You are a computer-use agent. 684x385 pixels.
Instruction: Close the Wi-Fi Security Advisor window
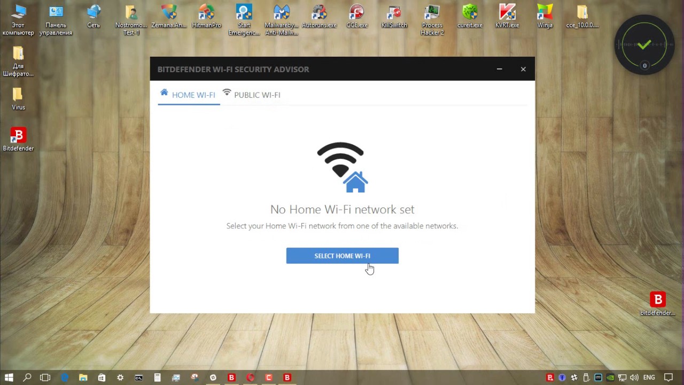tap(523, 69)
